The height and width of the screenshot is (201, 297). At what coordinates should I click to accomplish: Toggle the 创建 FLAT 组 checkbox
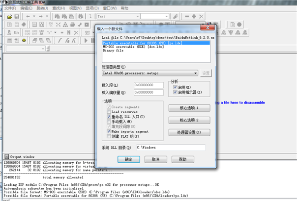tap(109, 136)
